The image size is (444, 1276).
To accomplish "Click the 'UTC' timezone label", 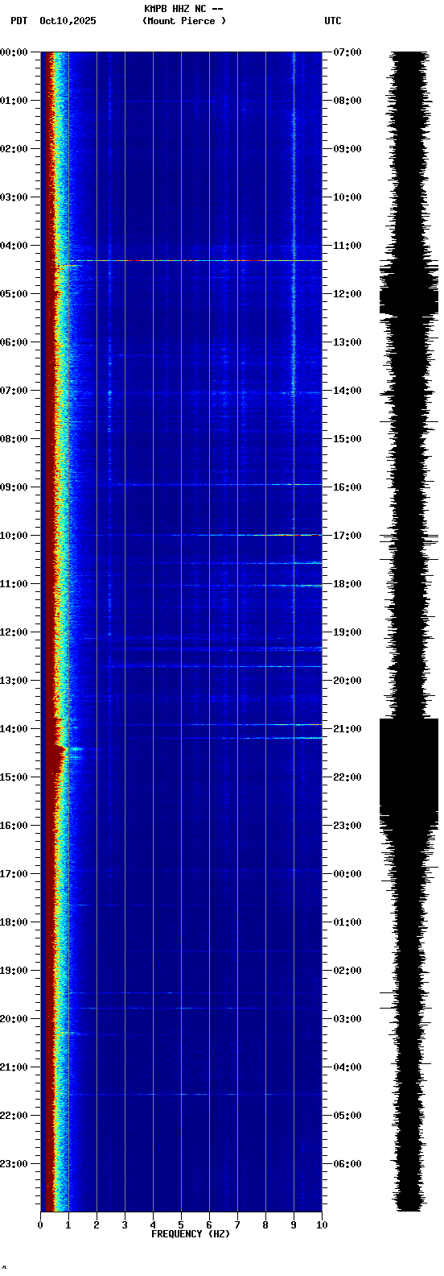I will tap(333, 21).
